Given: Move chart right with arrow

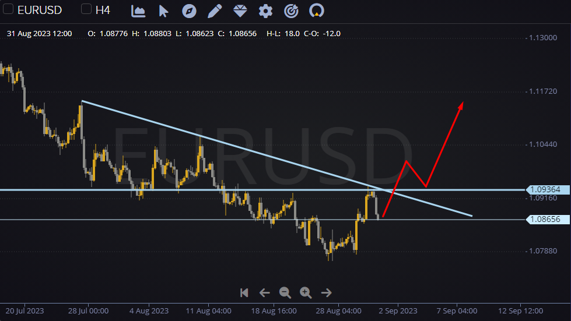Looking at the screenshot, I should pos(327,292).
